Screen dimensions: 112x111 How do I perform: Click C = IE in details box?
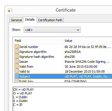point(18,105)
